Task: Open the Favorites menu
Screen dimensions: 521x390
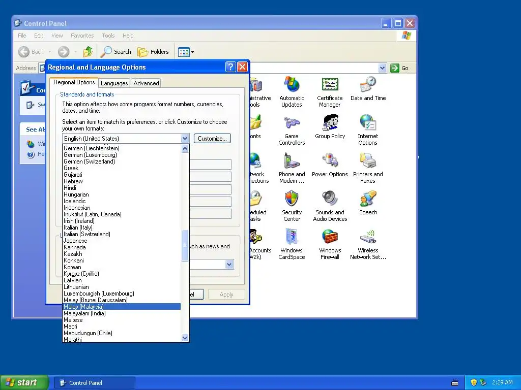Action: (82, 36)
